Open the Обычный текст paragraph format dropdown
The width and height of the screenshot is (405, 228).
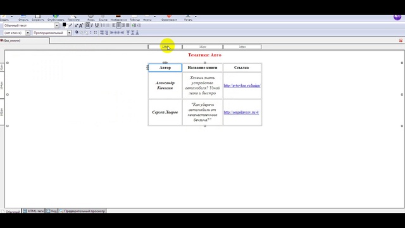tap(56, 25)
